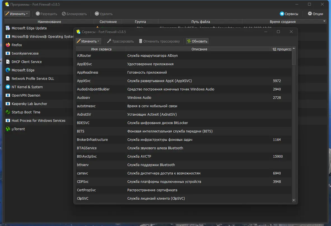Click the wrench icon of Трассировать
This screenshot has width=331, height=226.
(x=109, y=41)
